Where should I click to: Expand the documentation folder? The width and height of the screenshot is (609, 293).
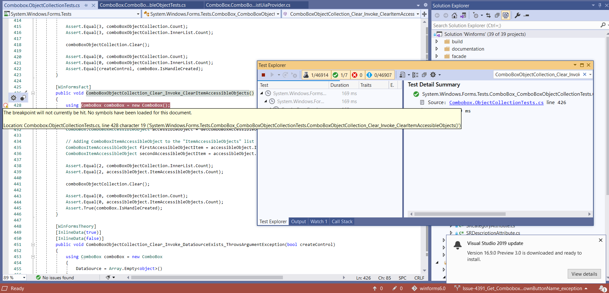(x=437, y=49)
